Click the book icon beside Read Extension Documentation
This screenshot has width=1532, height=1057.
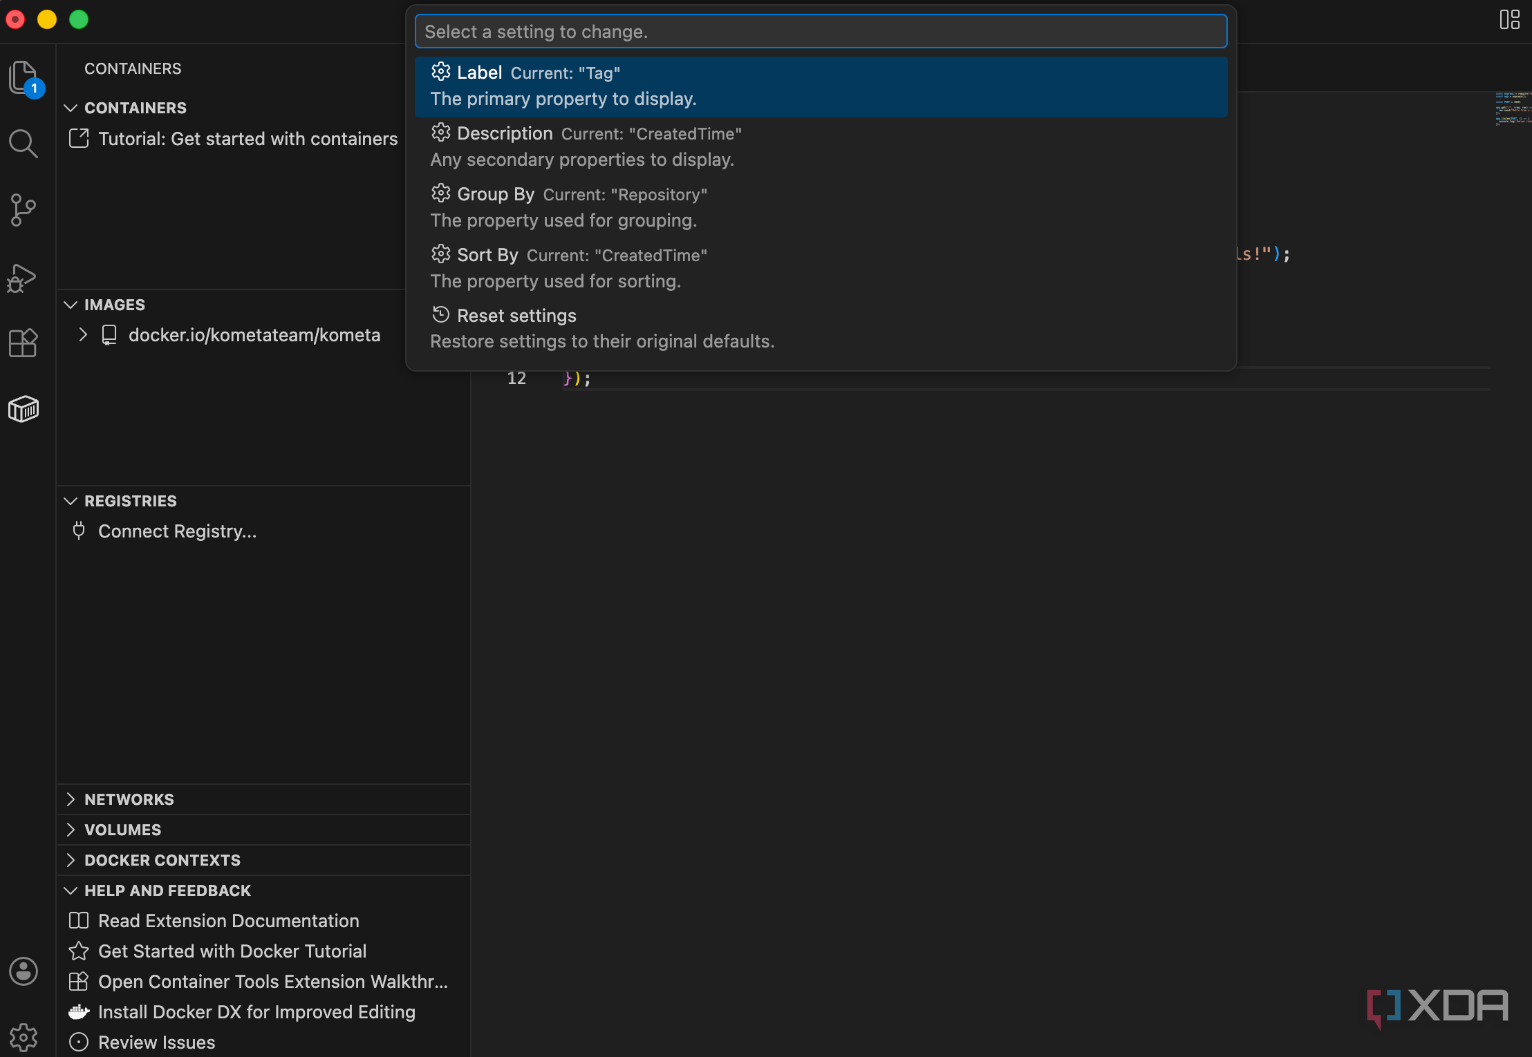pos(79,920)
